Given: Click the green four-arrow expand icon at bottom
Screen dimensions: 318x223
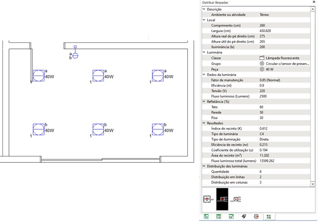Looking at the screenshot, I should pos(268,217).
